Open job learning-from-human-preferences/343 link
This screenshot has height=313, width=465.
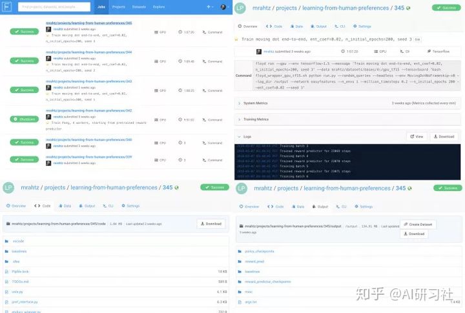pyautogui.click(x=89, y=81)
